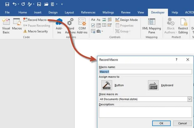The width and height of the screenshot is (194, 128).
Task: Select the Developer tab
Action: (x=158, y=12)
